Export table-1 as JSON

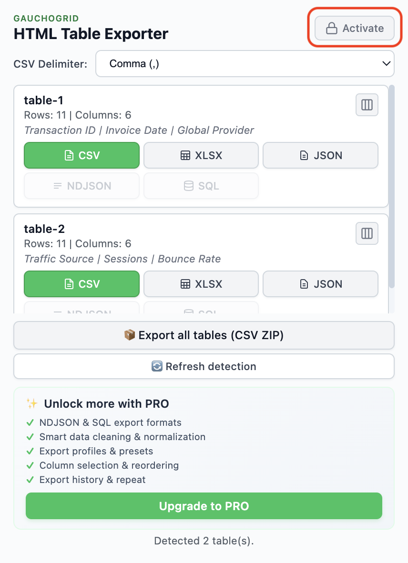[x=320, y=155]
